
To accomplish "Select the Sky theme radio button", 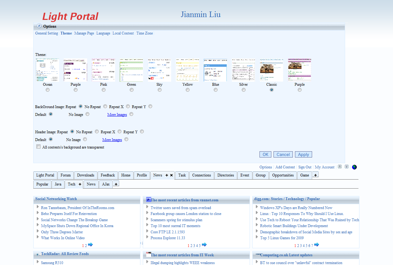I will (x=160, y=90).
